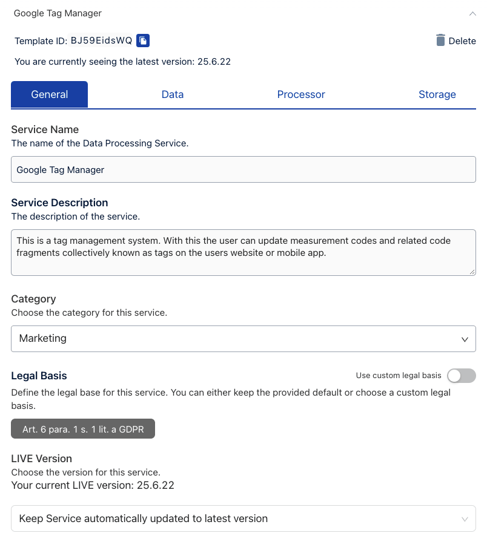Copy the Template ID with the clipboard icon
This screenshot has height=536, width=487.
pyautogui.click(x=143, y=41)
